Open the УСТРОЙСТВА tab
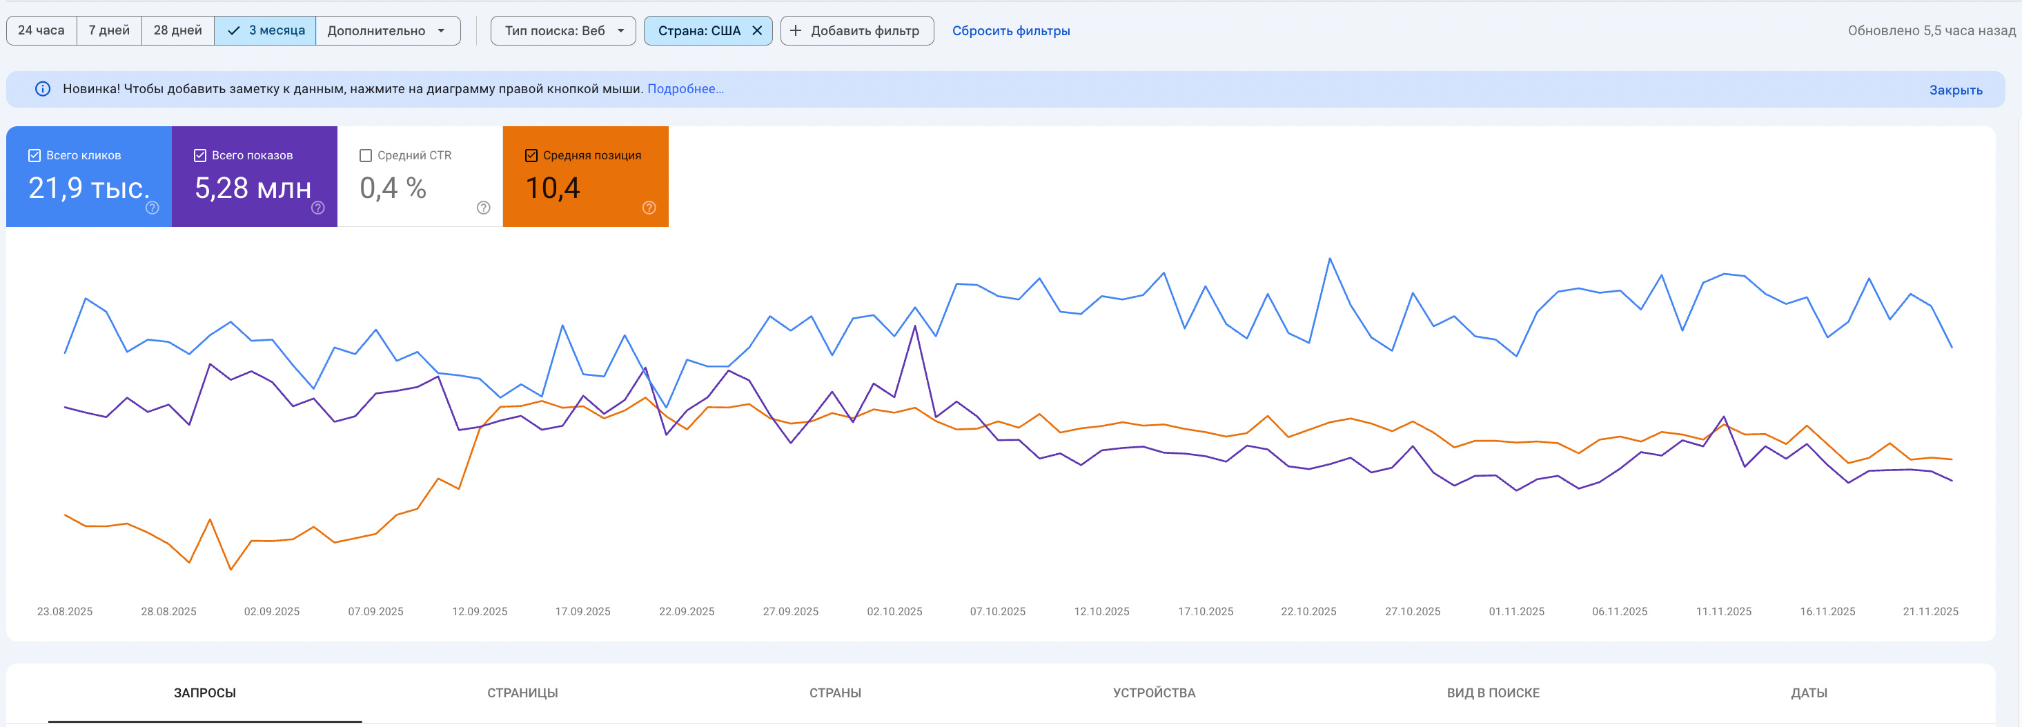The height and width of the screenshot is (727, 2022). point(1154,693)
